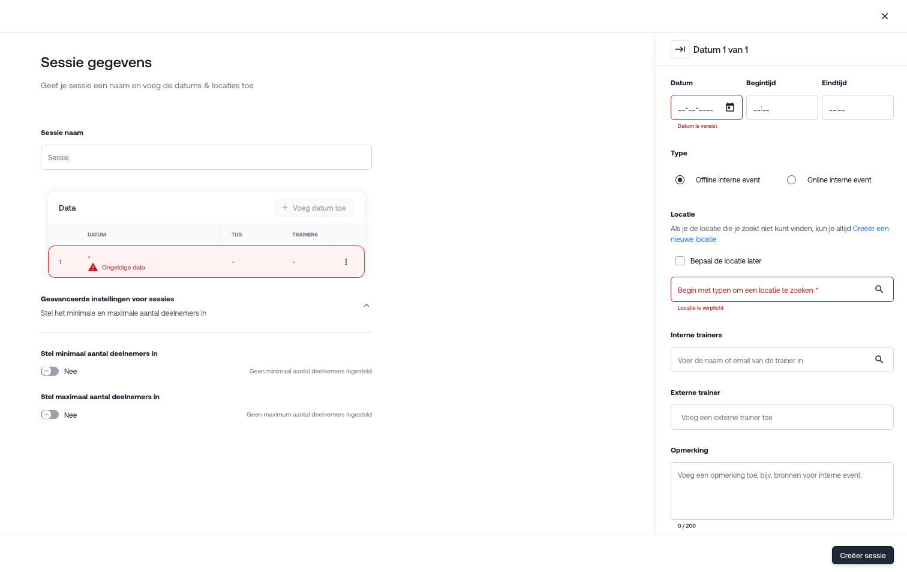The image size is (907, 572).
Task: Close the session dialog with X icon
Action: [885, 16]
